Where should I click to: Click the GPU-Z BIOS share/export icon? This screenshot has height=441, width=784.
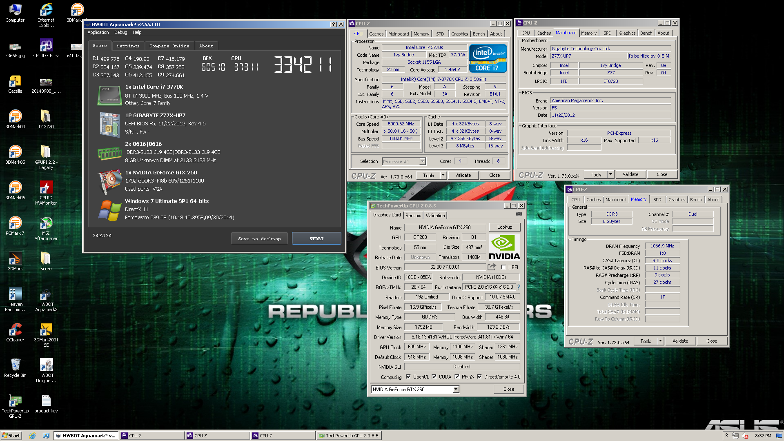492,267
